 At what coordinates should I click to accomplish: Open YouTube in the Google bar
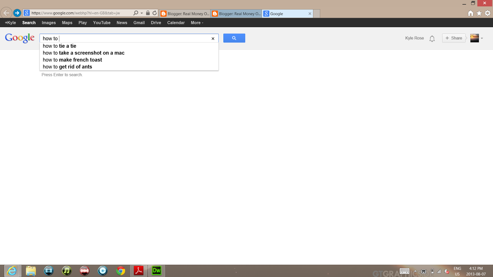coord(102,22)
